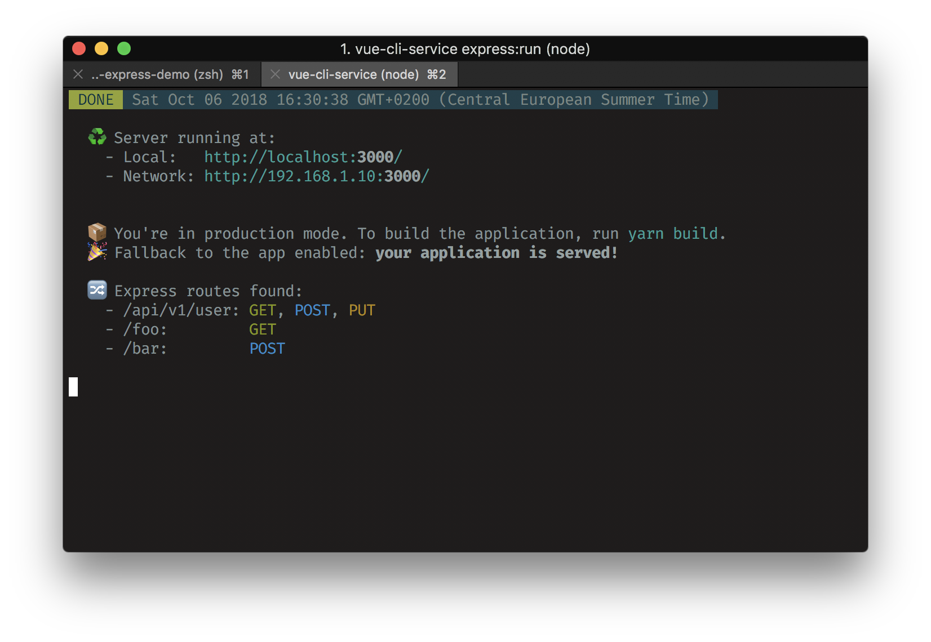Screen dimensions: 931x642
Task: Click GET on the /foo line
Action: pos(263,329)
